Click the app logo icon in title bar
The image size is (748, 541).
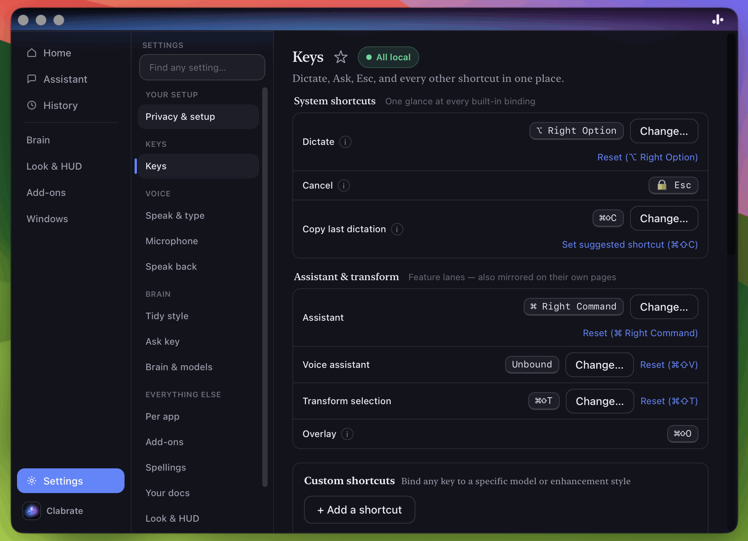[718, 19]
